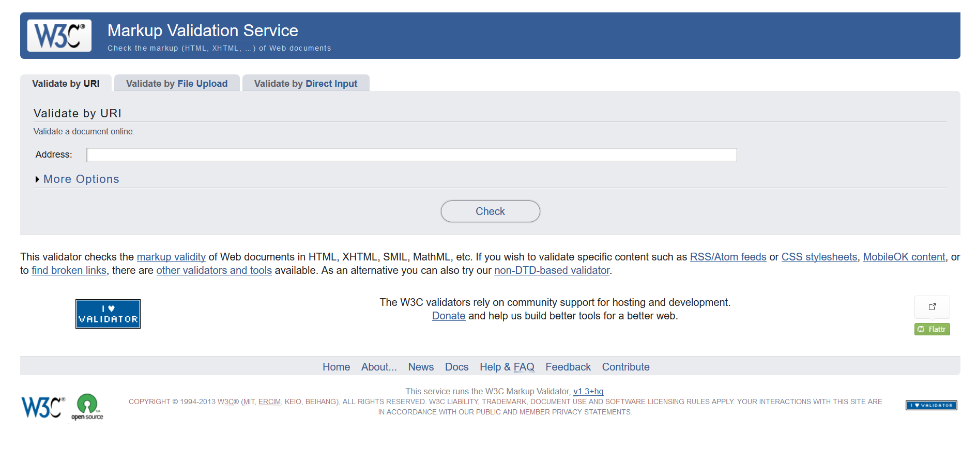
Task: Click the MIT link in the copyright text
Action: (249, 402)
